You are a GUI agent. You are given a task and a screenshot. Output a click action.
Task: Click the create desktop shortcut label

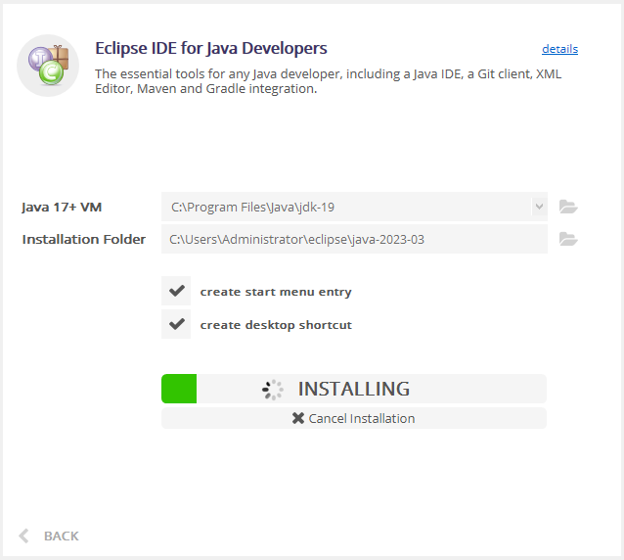[276, 325]
